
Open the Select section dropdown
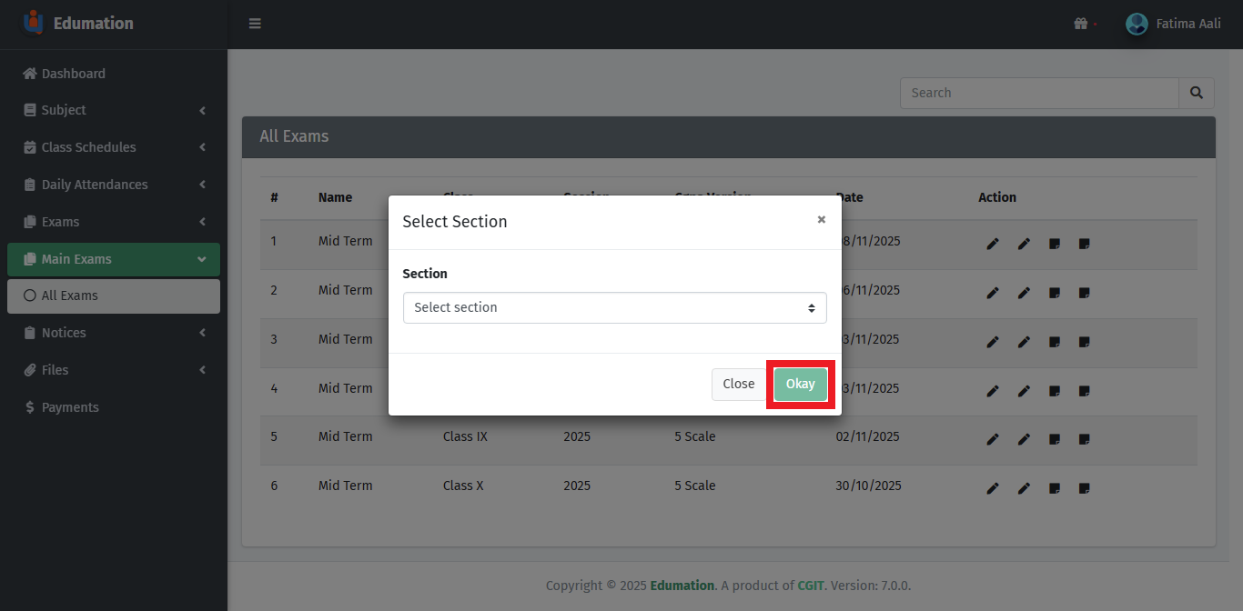click(x=614, y=307)
